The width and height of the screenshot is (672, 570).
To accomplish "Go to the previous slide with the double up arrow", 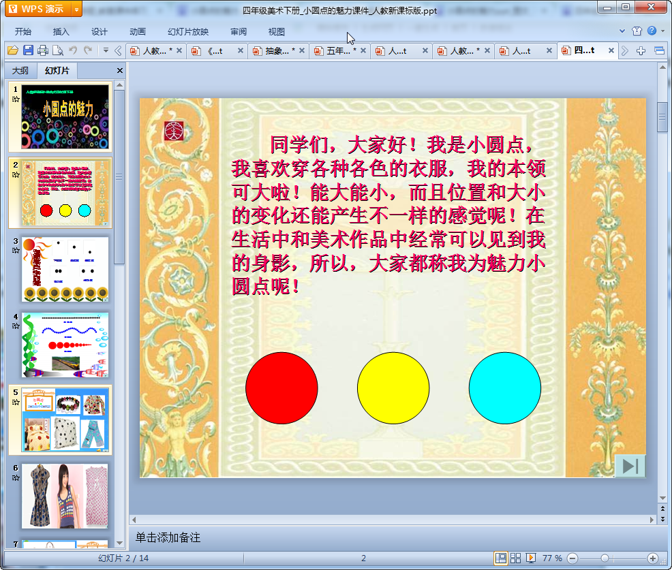I will pyautogui.click(x=662, y=508).
